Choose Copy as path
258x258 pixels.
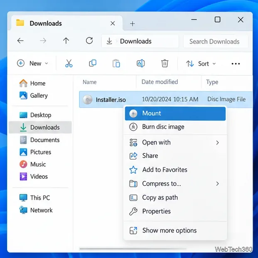pos(175,198)
